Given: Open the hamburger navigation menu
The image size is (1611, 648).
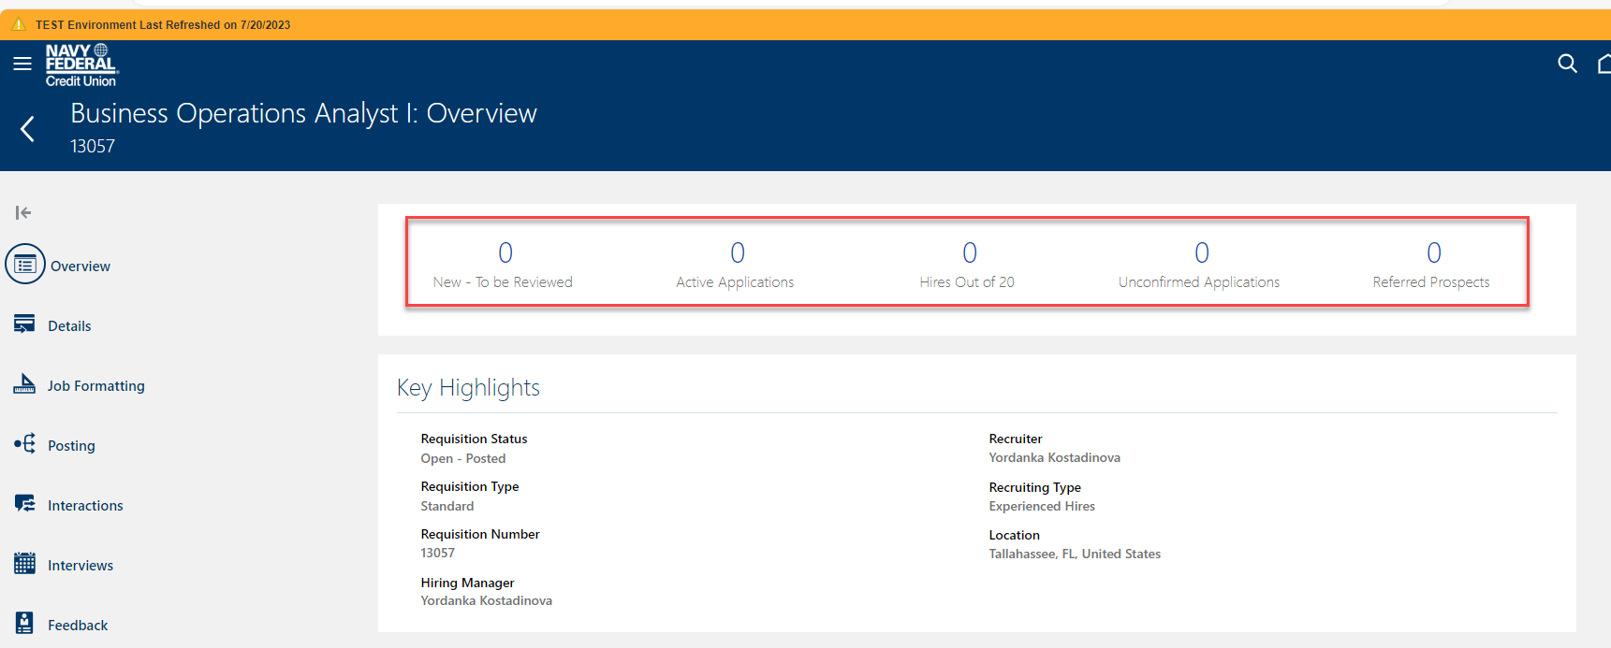Looking at the screenshot, I should (22, 64).
